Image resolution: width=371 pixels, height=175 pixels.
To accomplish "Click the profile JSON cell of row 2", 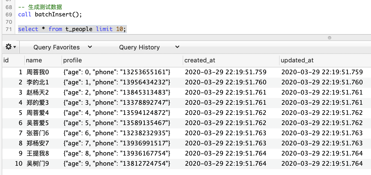I will (115, 82).
